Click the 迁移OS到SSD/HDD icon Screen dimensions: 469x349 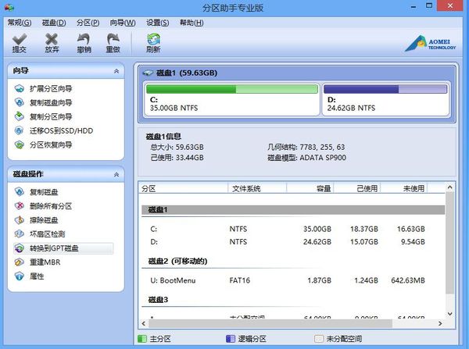pyautogui.click(x=19, y=130)
